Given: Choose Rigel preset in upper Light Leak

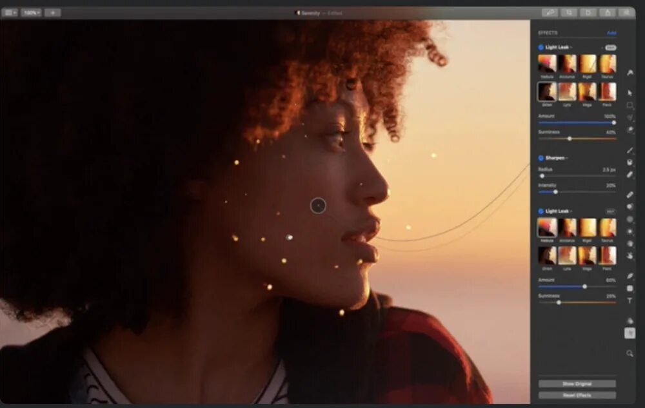Looking at the screenshot, I should (588, 64).
